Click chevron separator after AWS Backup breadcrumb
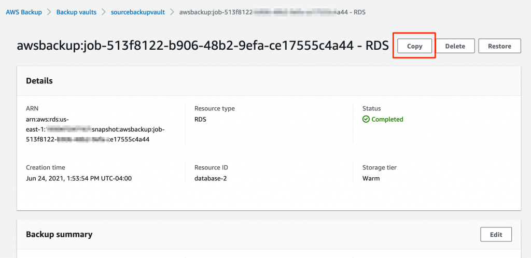The height and width of the screenshot is (258, 531). coord(49,12)
